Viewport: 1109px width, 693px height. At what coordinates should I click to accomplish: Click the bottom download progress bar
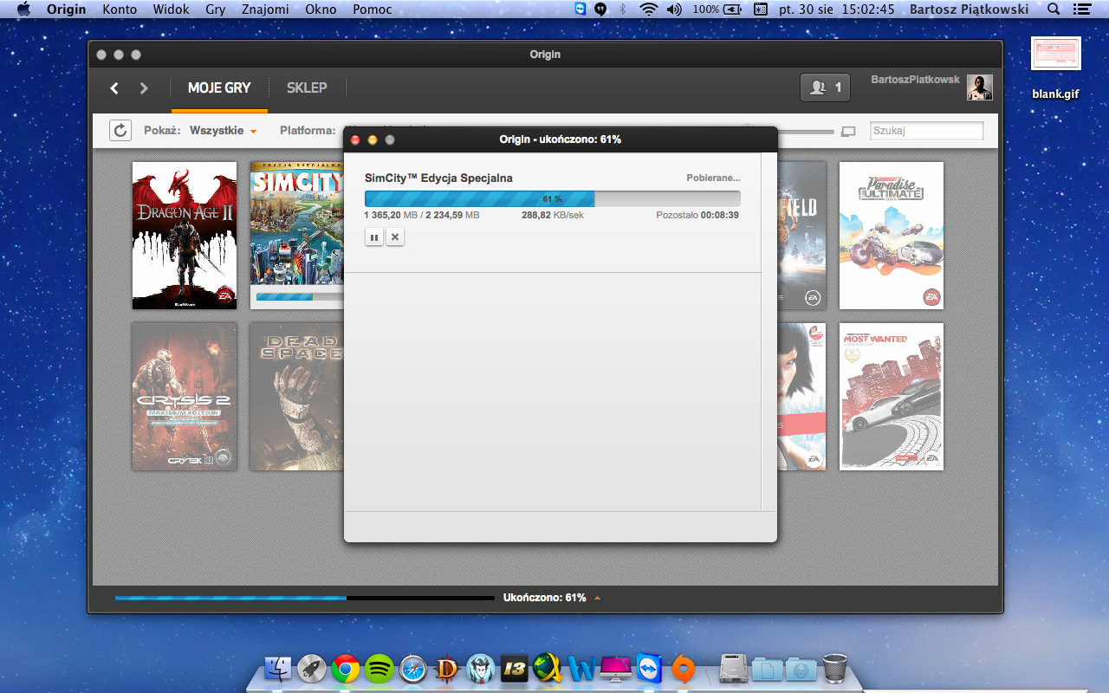tap(305, 598)
